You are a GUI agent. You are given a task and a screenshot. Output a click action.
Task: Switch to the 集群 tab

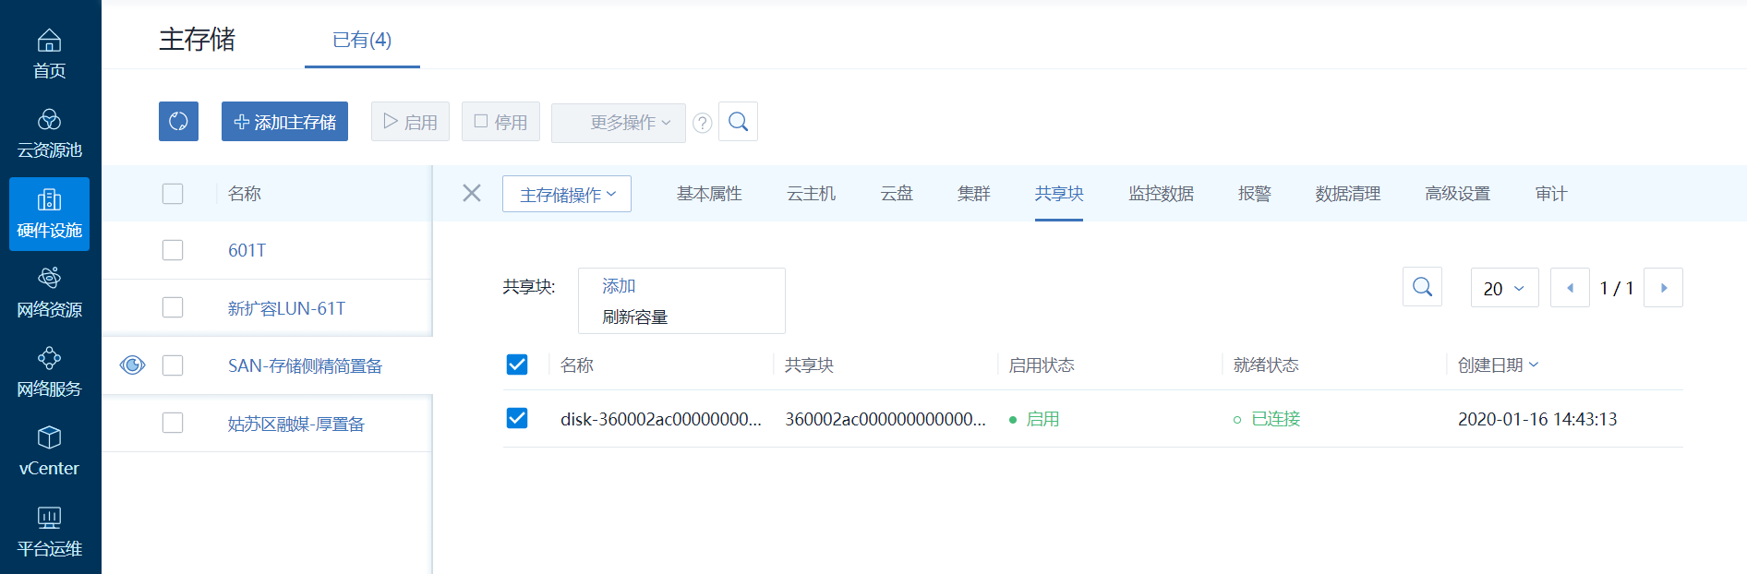[x=974, y=193]
